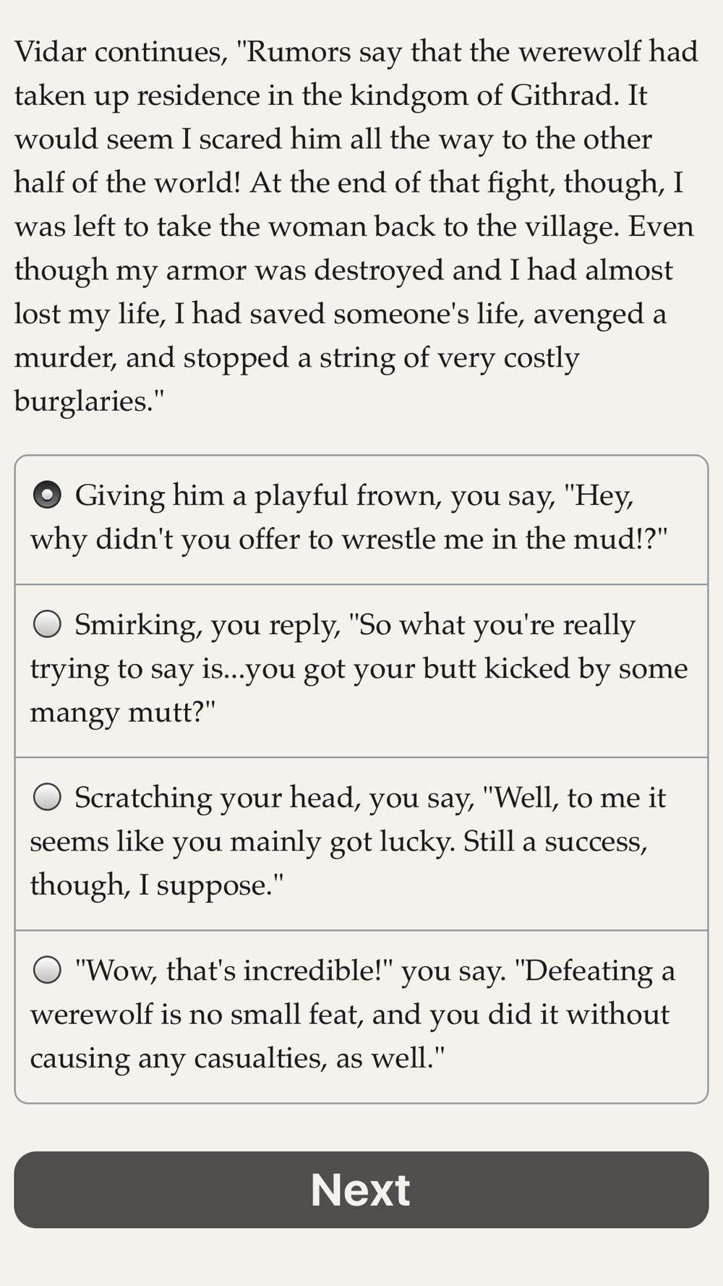Click the word "burglaries" ending the passage

coord(82,401)
